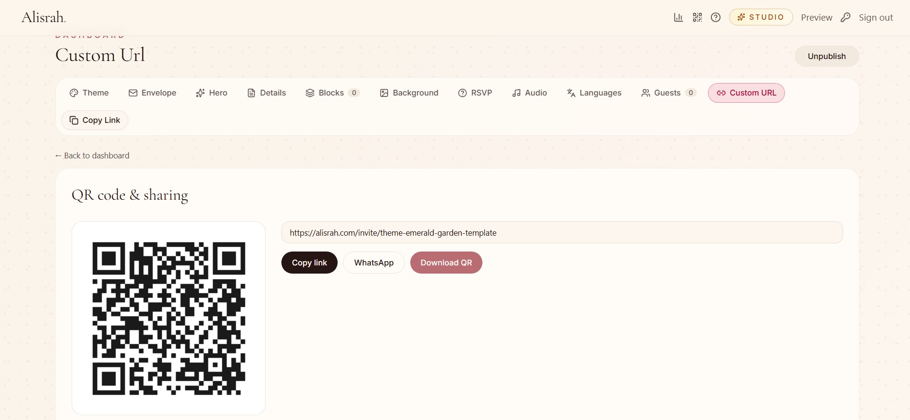Screen dimensions: 910x420
Task: Go to the RSVP tab
Action: [475, 93]
